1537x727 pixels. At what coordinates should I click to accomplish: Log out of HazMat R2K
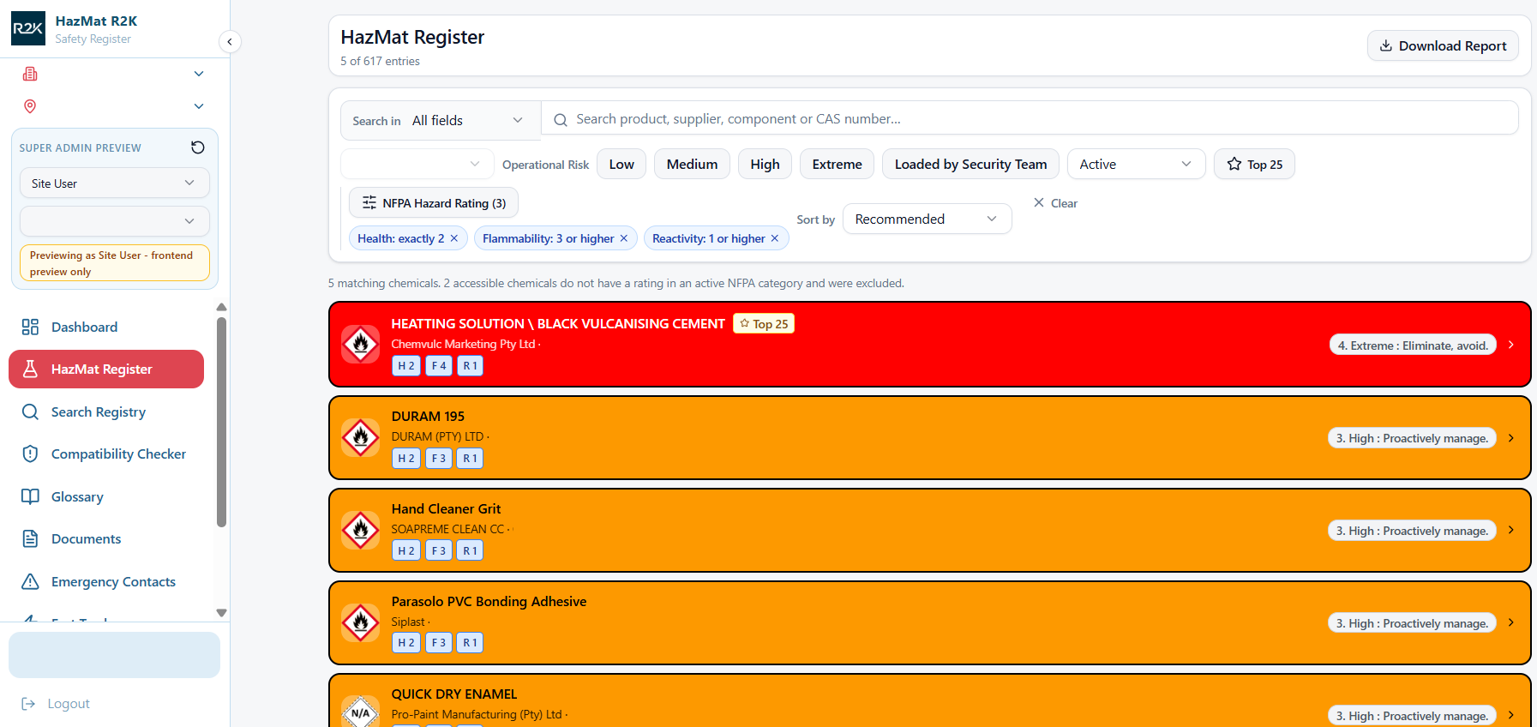point(56,703)
